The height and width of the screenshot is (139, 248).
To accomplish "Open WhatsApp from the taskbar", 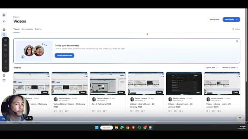I will click(x=139, y=128).
